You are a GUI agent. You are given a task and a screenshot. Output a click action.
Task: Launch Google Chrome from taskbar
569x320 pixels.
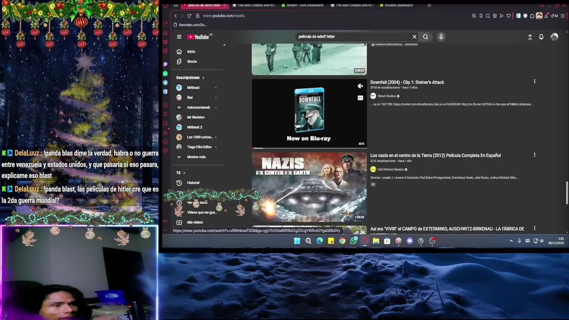342,241
